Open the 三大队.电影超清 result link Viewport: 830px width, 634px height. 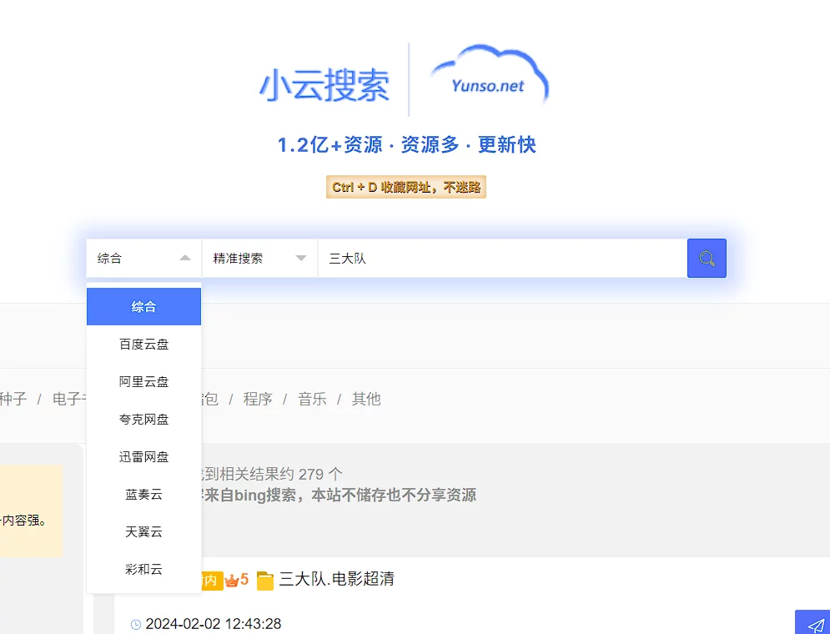(x=336, y=579)
